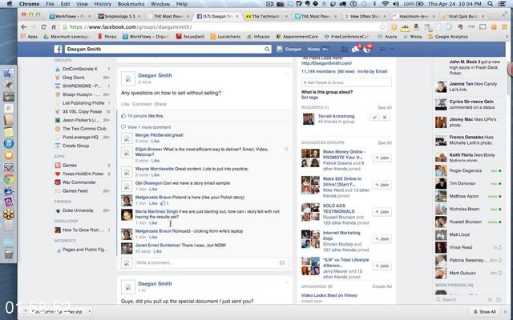This screenshot has width=513, height=320.
Task: Open the Window menu
Action: coord(160,4)
